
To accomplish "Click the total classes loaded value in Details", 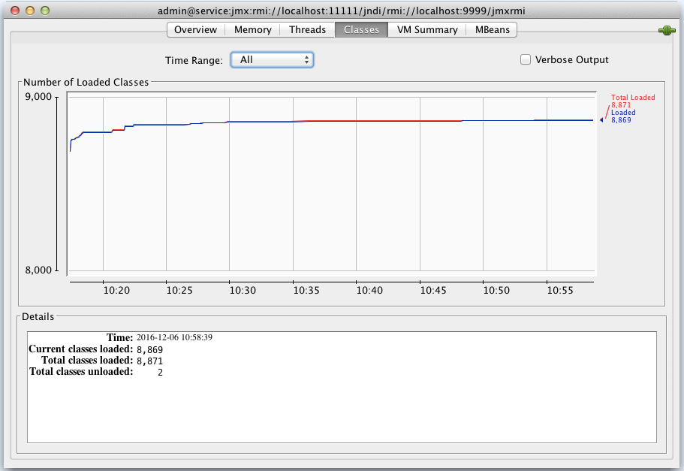I will point(149,361).
